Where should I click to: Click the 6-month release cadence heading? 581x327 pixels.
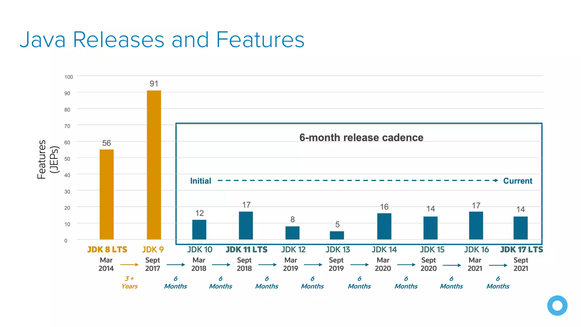pyautogui.click(x=361, y=137)
